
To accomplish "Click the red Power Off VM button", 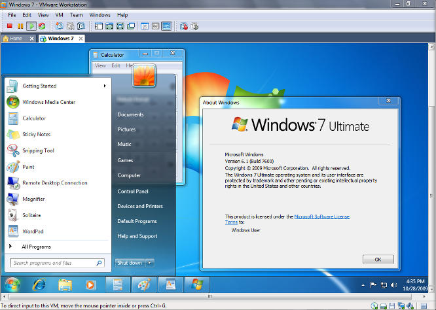I will [10, 26].
